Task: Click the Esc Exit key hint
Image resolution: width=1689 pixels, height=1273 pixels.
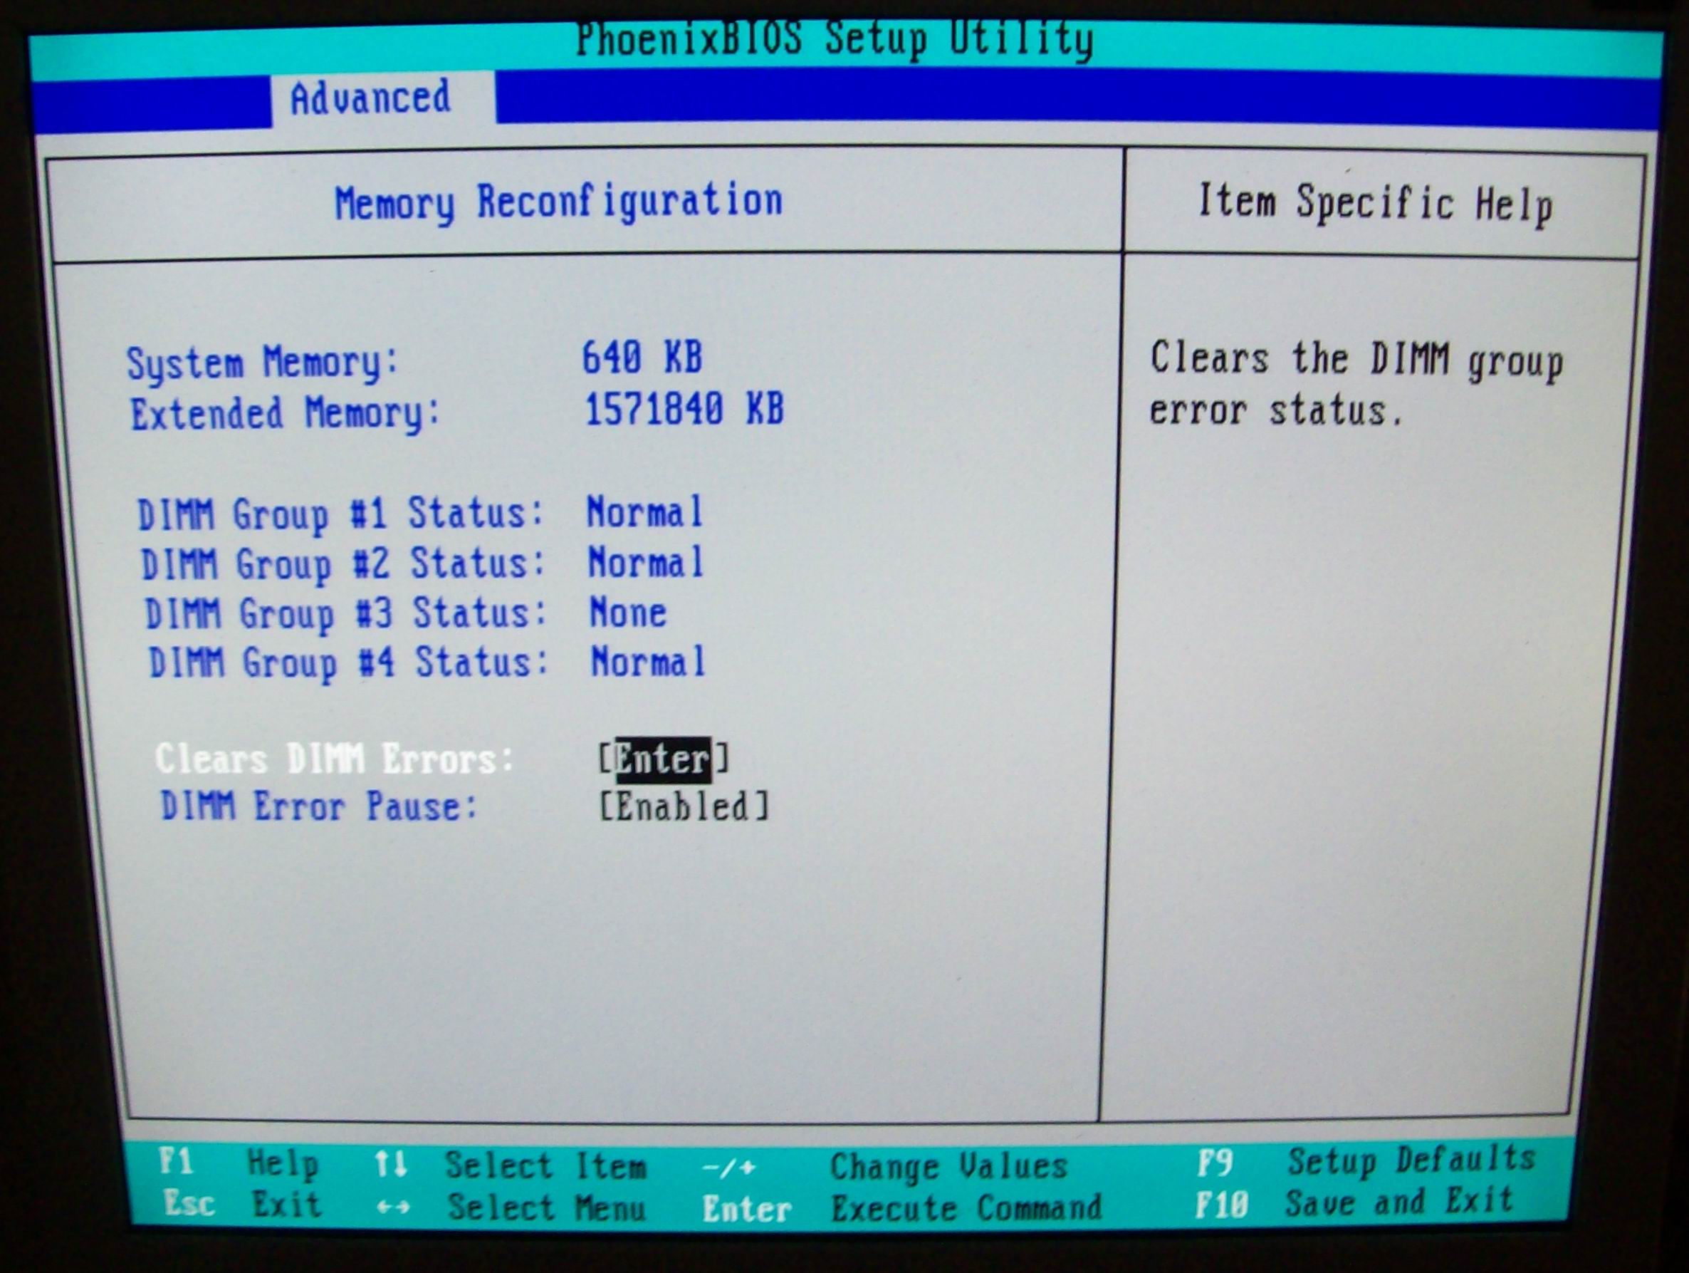Action: [x=242, y=1204]
